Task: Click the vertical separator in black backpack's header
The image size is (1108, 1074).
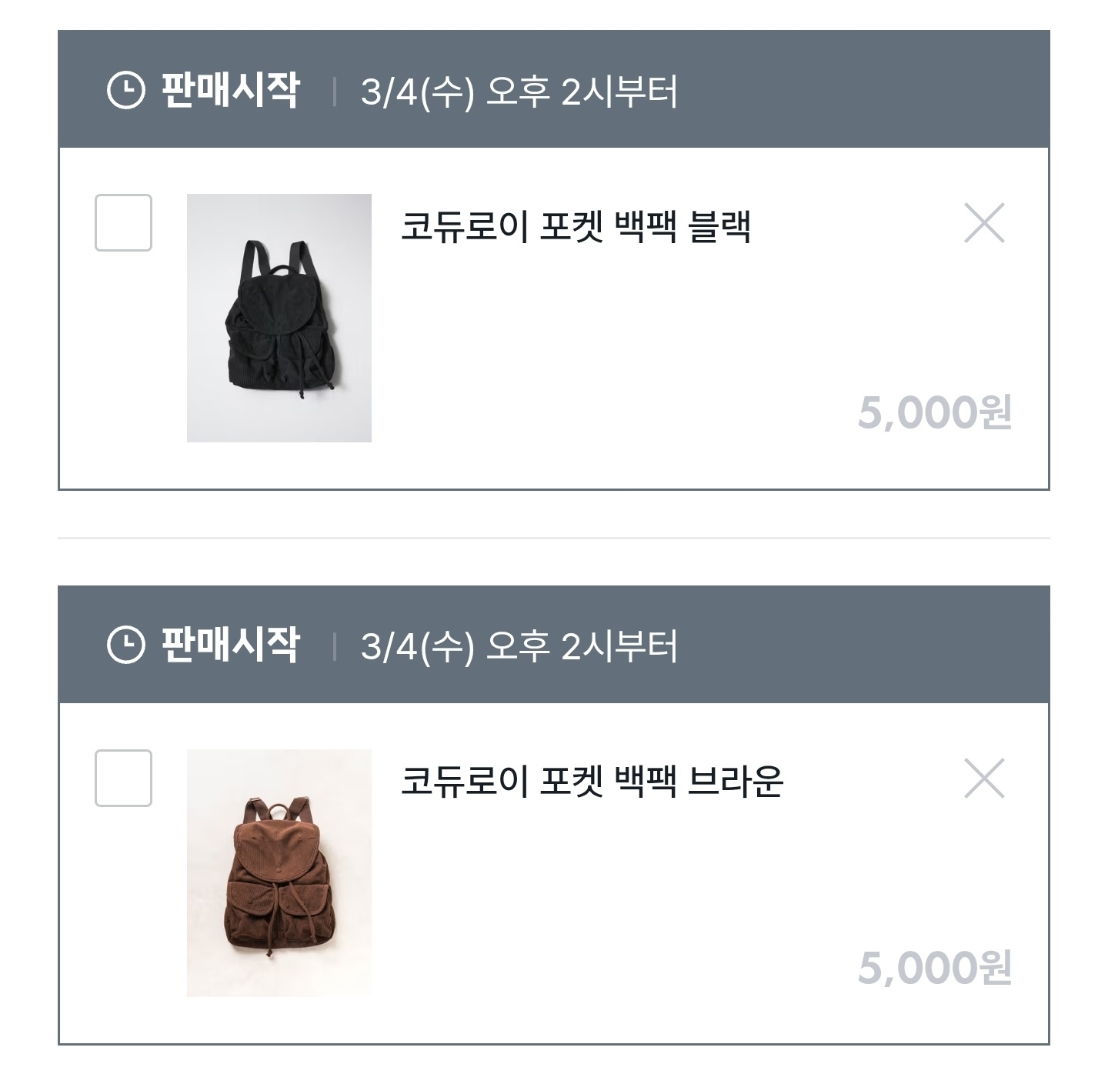Action: pyautogui.click(x=334, y=92)
